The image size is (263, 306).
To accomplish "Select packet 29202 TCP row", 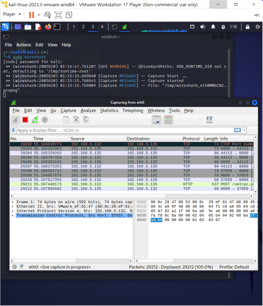I will (x=132, y=144).
